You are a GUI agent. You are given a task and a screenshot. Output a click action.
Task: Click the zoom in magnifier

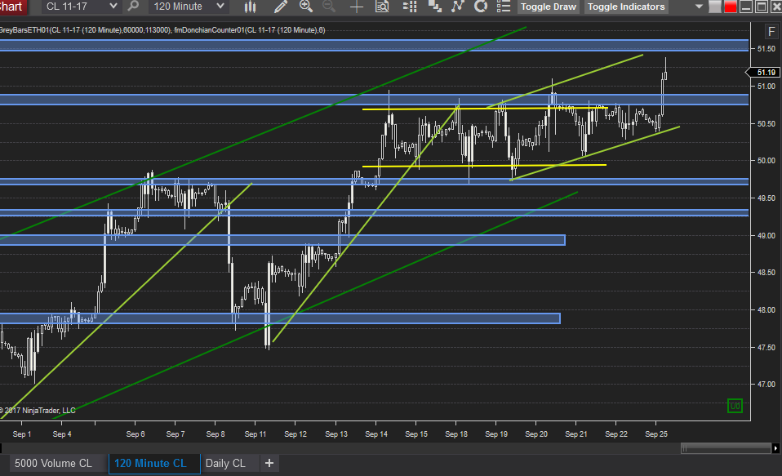(x=306, y=7)
